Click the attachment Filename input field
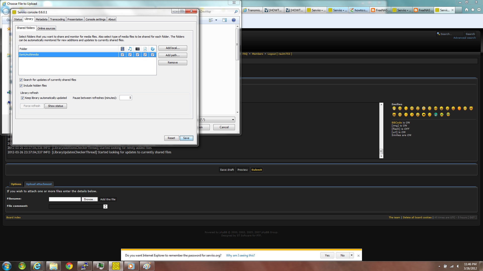Screen dimensions: 483x271 (x=65, y=199)
